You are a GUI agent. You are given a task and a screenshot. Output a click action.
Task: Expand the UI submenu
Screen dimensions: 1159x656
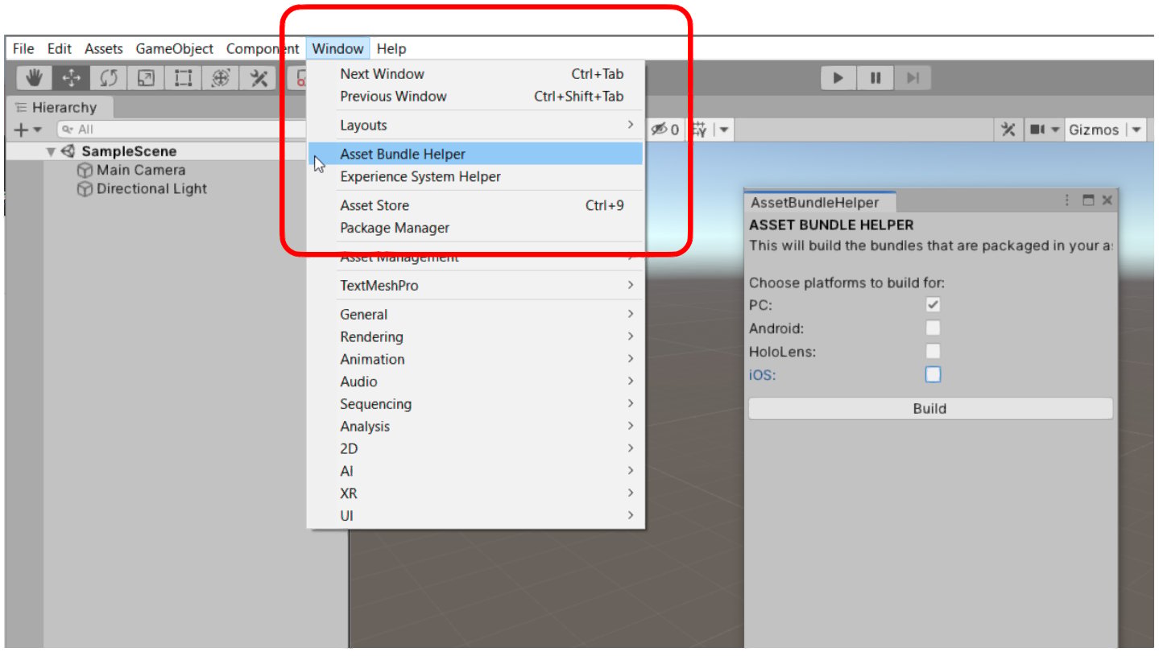coord(476,516)
